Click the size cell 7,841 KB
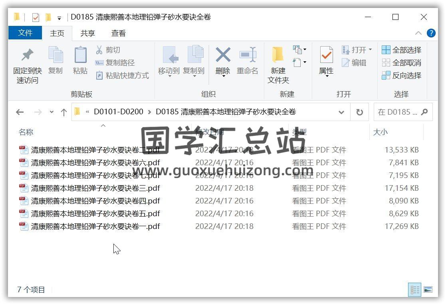 [x=404, y=162]
